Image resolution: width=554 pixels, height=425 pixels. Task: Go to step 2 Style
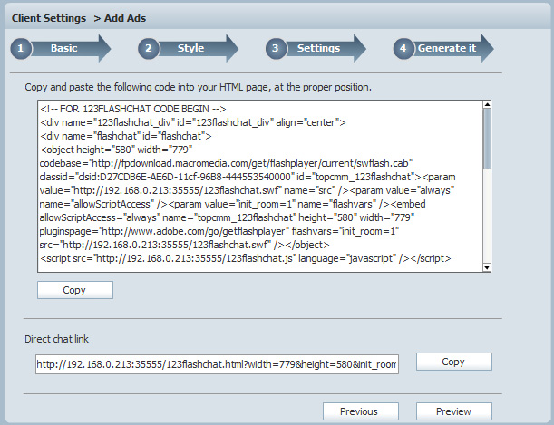[x=188, y=48]
